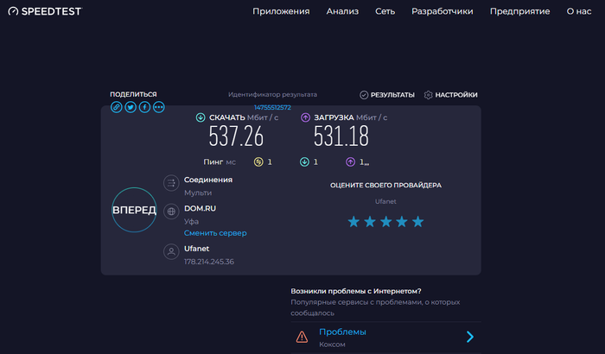
Task: Open НАСТРОЙКИ page
Action: [x=456, y=95]
